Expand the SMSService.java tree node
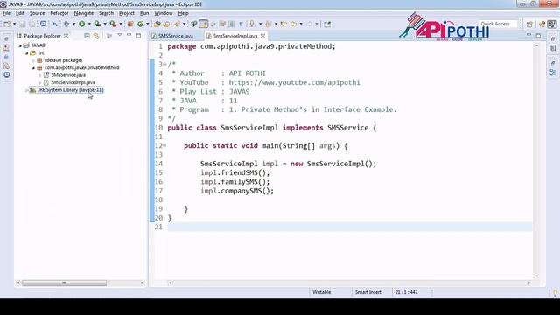The height and width of the screenshot is (315, 560). pos(40,75)
